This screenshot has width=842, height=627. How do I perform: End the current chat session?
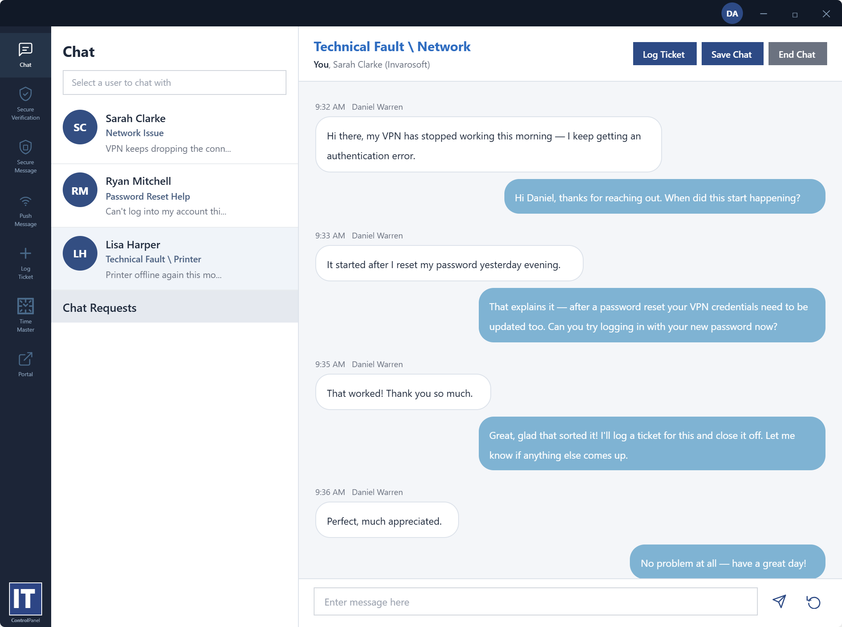coord(797,54)
